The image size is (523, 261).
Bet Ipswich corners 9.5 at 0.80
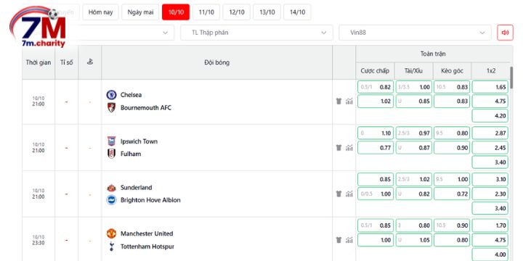[x=452, y=133]
